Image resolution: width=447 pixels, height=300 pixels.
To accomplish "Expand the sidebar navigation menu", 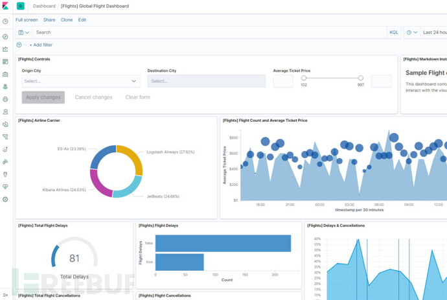I will coord(5,295).
